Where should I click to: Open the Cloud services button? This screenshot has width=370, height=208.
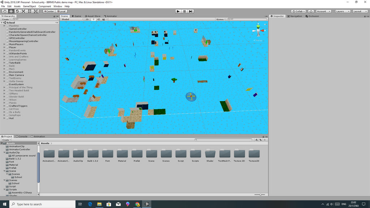tap(311, 11)
